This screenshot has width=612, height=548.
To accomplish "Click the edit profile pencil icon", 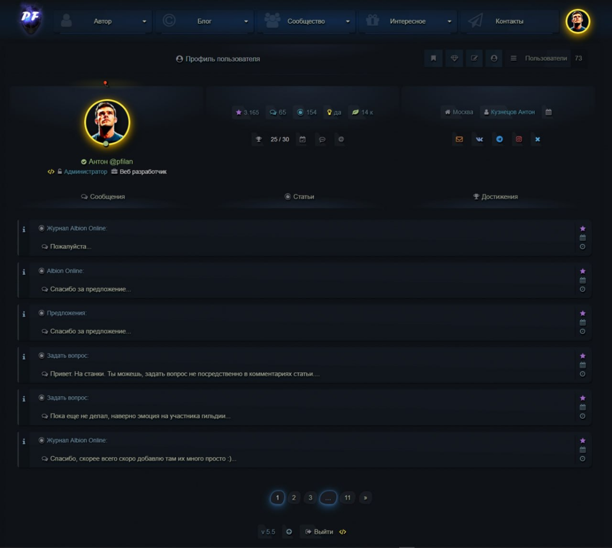I will pos(474,58).
